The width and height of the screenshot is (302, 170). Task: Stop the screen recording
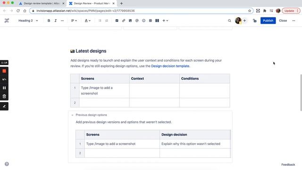click(4, 71)
